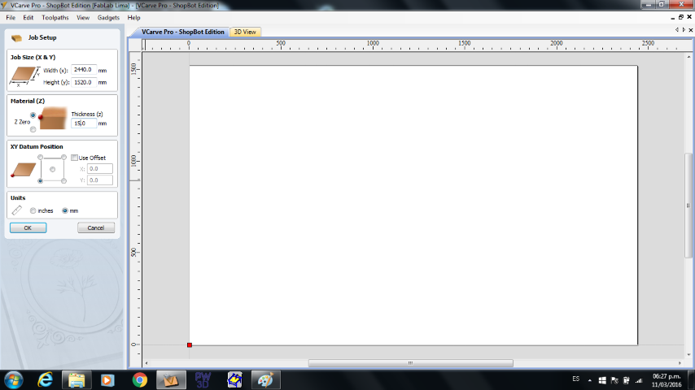
Task: Click the view tab strip right arrow
Action: click(684, 30)
